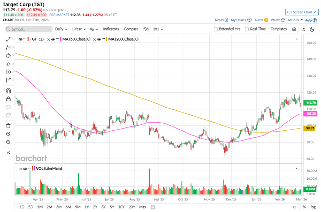Collapse the volume pane chevron
321x212 pixels.
coord(297,169)
